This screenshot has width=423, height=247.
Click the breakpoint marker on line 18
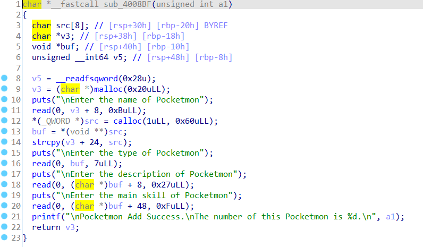tap(4, 184)
